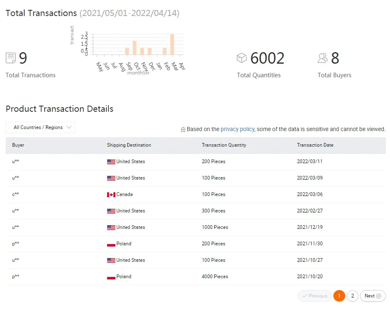Click the Shipping Destination column header
Image resolution: width=390 pixels, height=309 pixels.
click(129, 145)
